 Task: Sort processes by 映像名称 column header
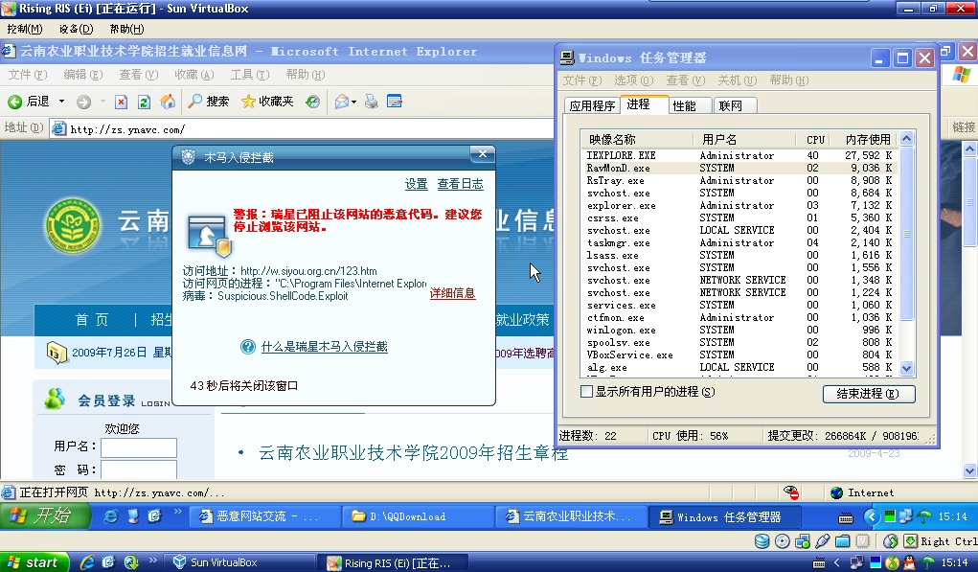(x=637, y=139)
